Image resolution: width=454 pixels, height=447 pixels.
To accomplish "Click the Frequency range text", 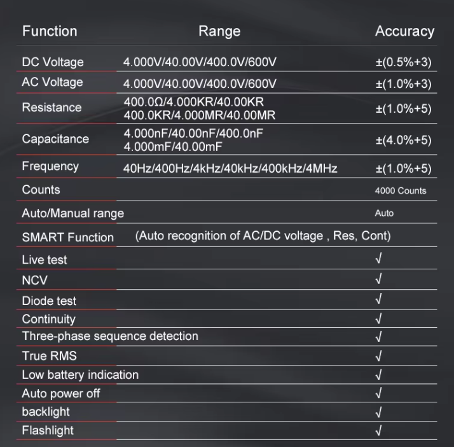I will [x=230, y=168].
